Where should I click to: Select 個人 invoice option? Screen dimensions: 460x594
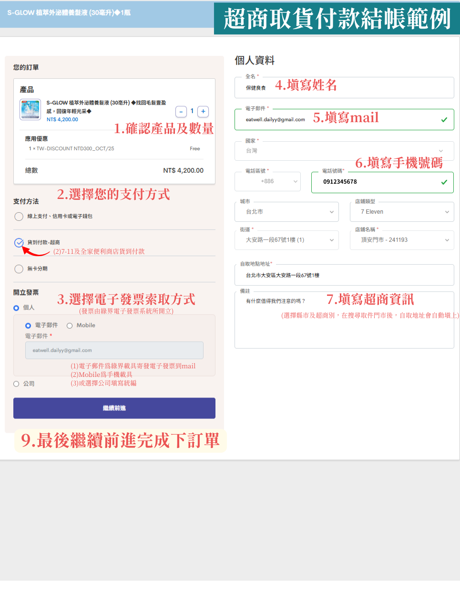(16, 307)
